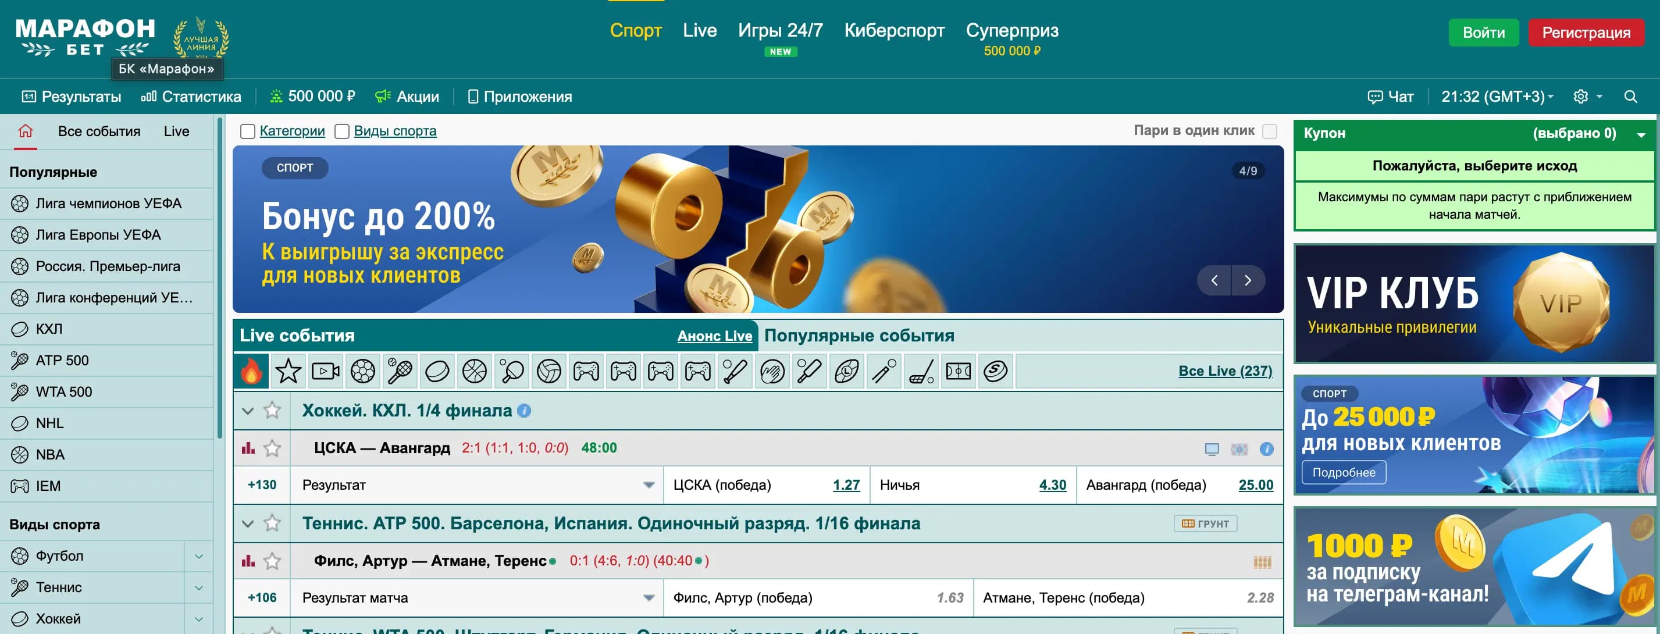1660x634 pixels.
Task: Open statistics chart icon for Филс — Атмане
Action: [248, 561]
